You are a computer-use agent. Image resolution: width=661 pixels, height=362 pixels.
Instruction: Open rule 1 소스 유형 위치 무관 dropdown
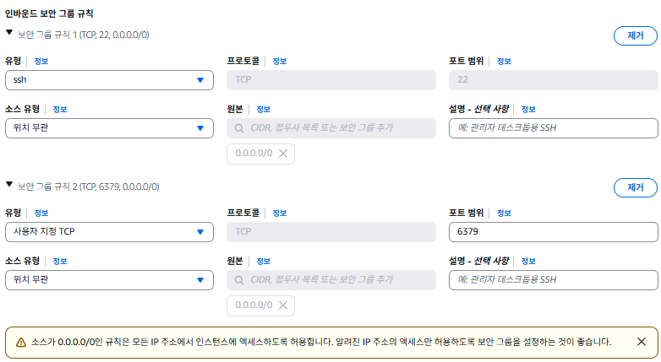click(109, 128)
